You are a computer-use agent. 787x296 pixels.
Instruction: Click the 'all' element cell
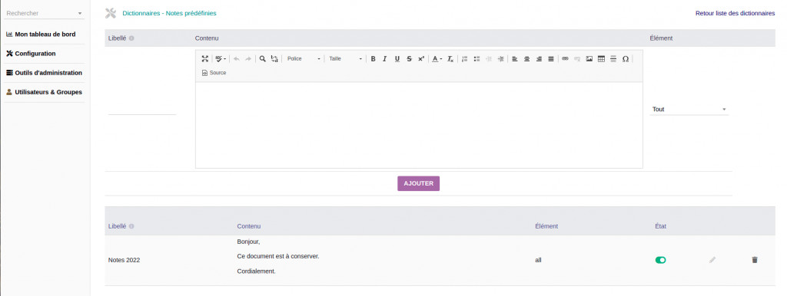pyautogui.click(x=538, y=261)
